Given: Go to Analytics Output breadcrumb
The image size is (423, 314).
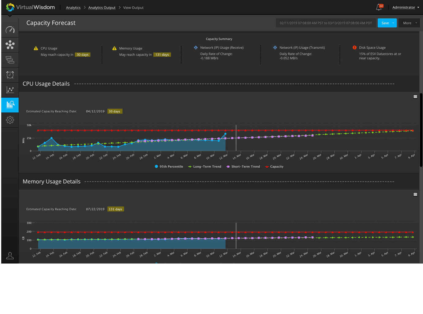Looking at the screenshot, I should coord(102,8).
